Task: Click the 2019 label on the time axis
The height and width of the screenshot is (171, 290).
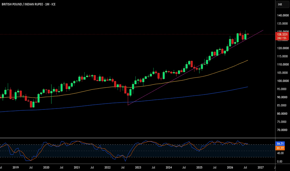Action: click(16, 168)
